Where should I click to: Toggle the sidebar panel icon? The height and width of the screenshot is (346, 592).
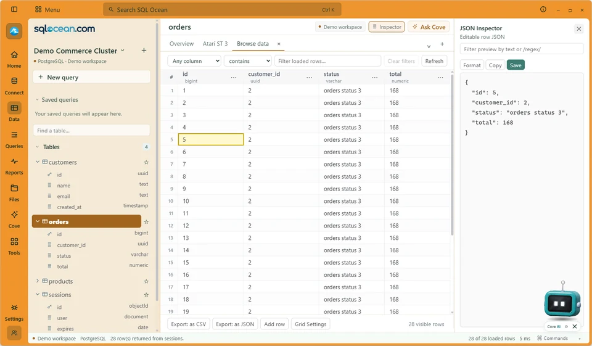pos(14,9)
